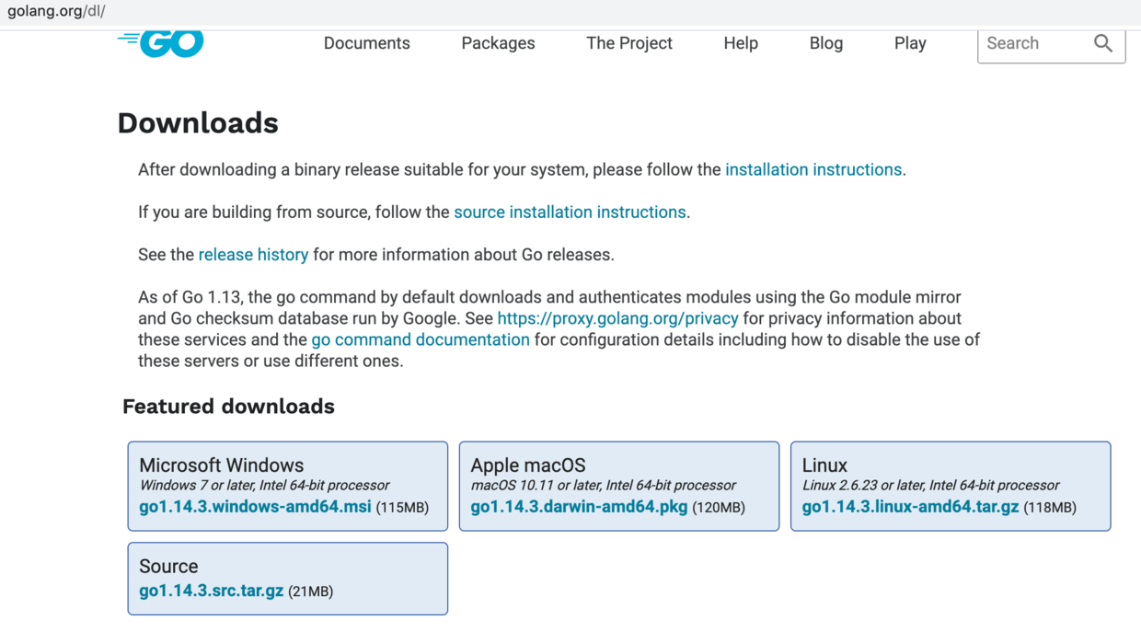Open the Help navigation link

click(740, 43)
